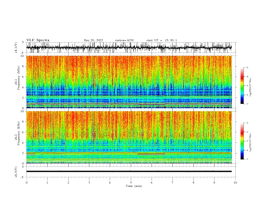Viewport: 265px width, 205px height.
Task: Click the date 'Dec. 20, 2022'
Action: (93, 40)
